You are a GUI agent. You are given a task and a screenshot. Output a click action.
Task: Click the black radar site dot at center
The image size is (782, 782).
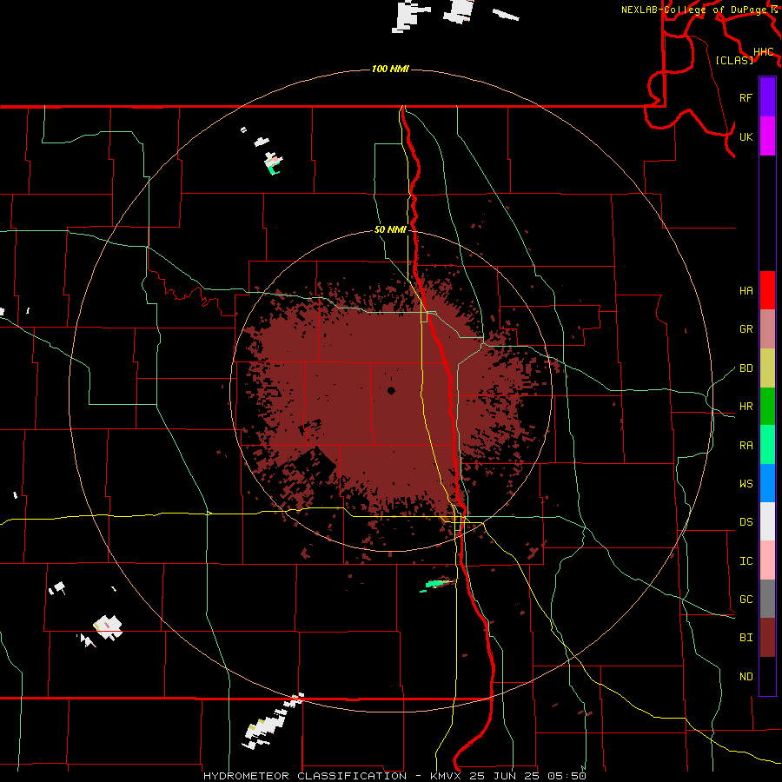click(391, 391)
